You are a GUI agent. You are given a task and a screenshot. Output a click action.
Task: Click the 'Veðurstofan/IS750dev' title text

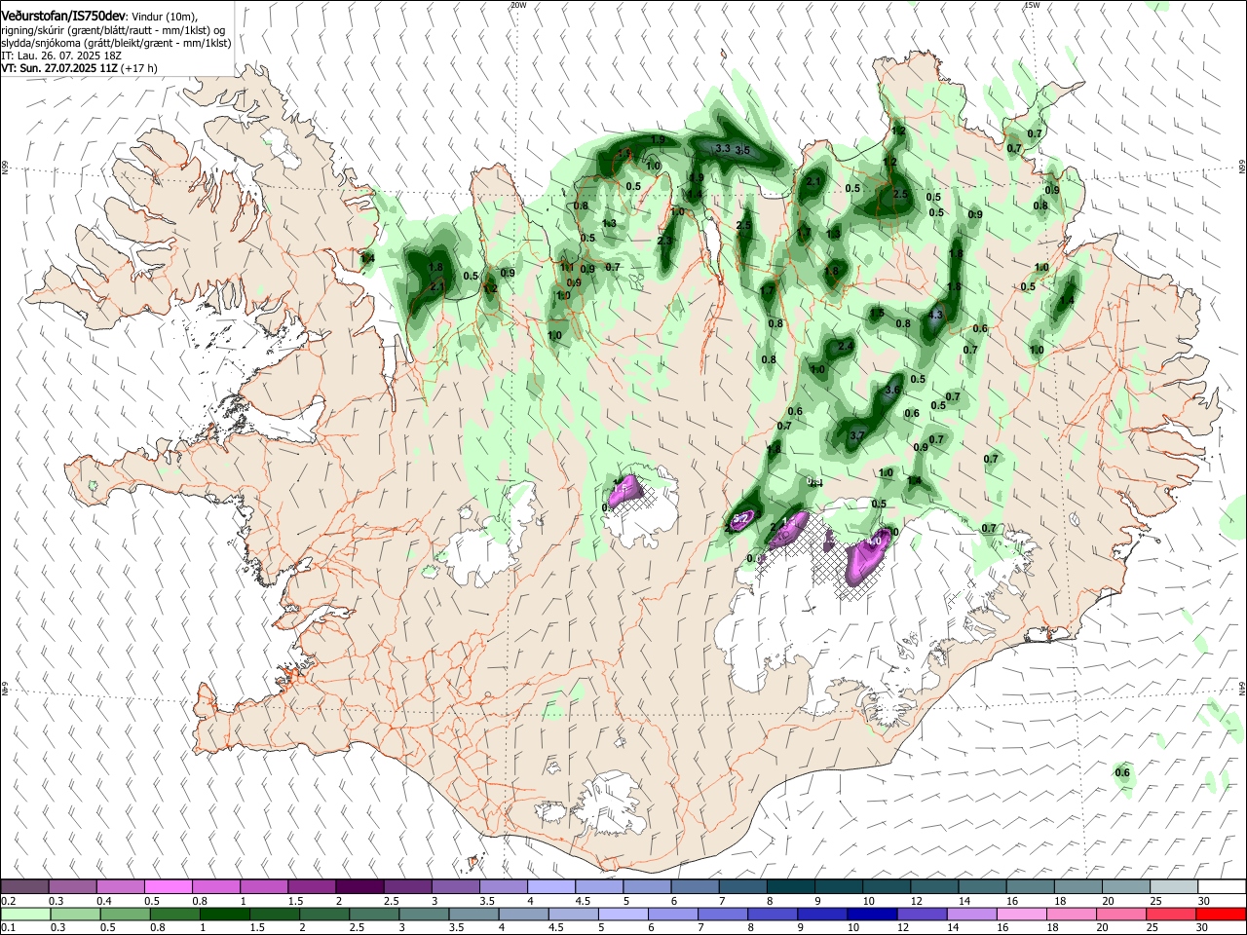(63, 16)
